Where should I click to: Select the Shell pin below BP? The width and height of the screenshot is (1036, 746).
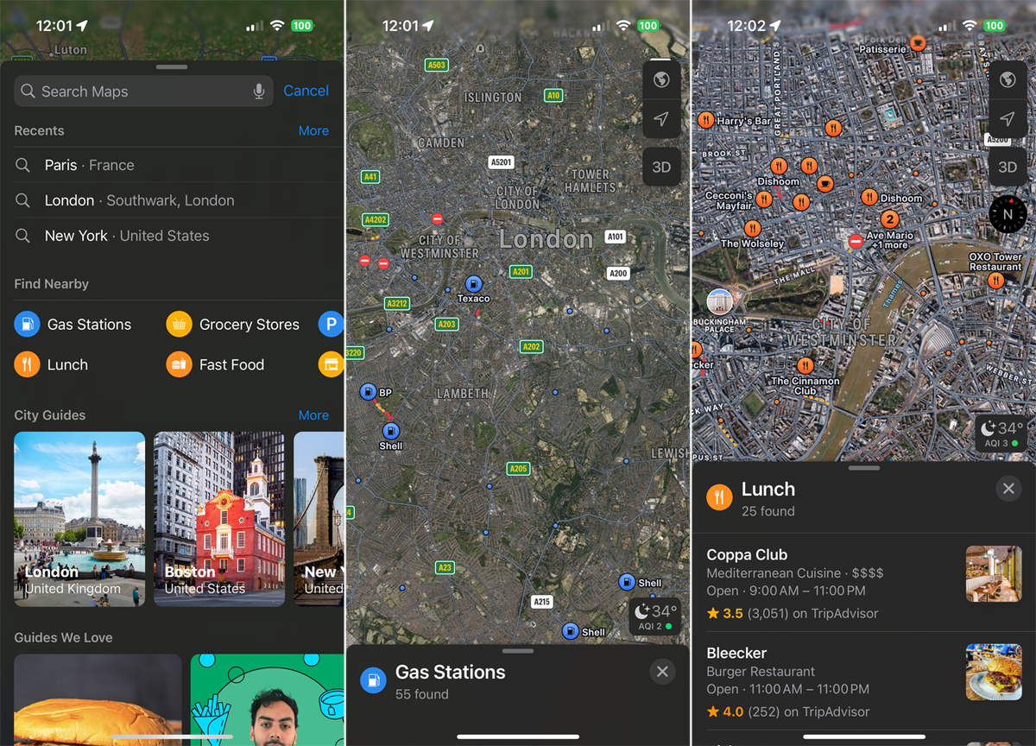(x=390, y=430)
